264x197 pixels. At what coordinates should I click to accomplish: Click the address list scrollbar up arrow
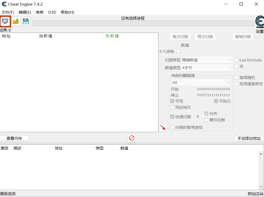click(x=261, y=154)
